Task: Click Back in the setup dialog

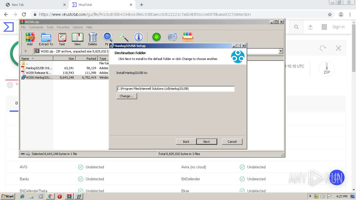Action: tap(186, 142)
